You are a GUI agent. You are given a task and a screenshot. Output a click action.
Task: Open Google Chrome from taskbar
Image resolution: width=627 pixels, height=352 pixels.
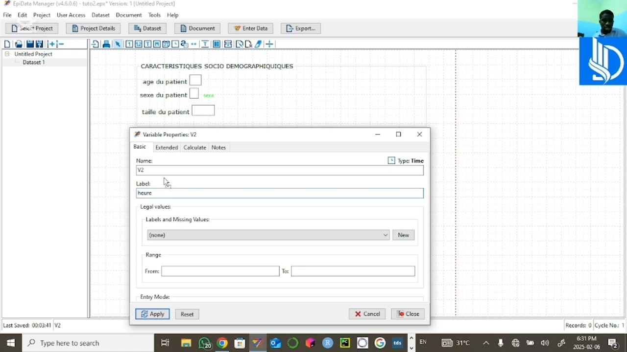coord(222,343)
